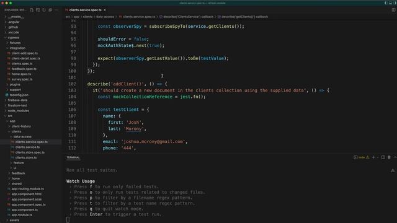The image size is (397, 223).
Task: Collapse the data-access folder
Action: pyautogui.click(x=22, y=136)
